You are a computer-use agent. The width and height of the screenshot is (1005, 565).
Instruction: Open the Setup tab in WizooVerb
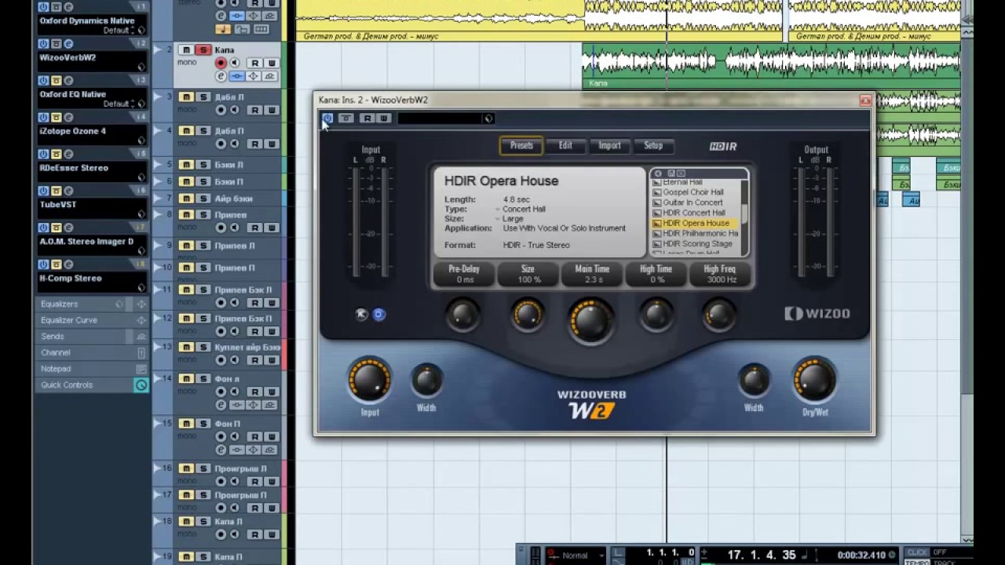pyautogui.click(x=653, y=145)
